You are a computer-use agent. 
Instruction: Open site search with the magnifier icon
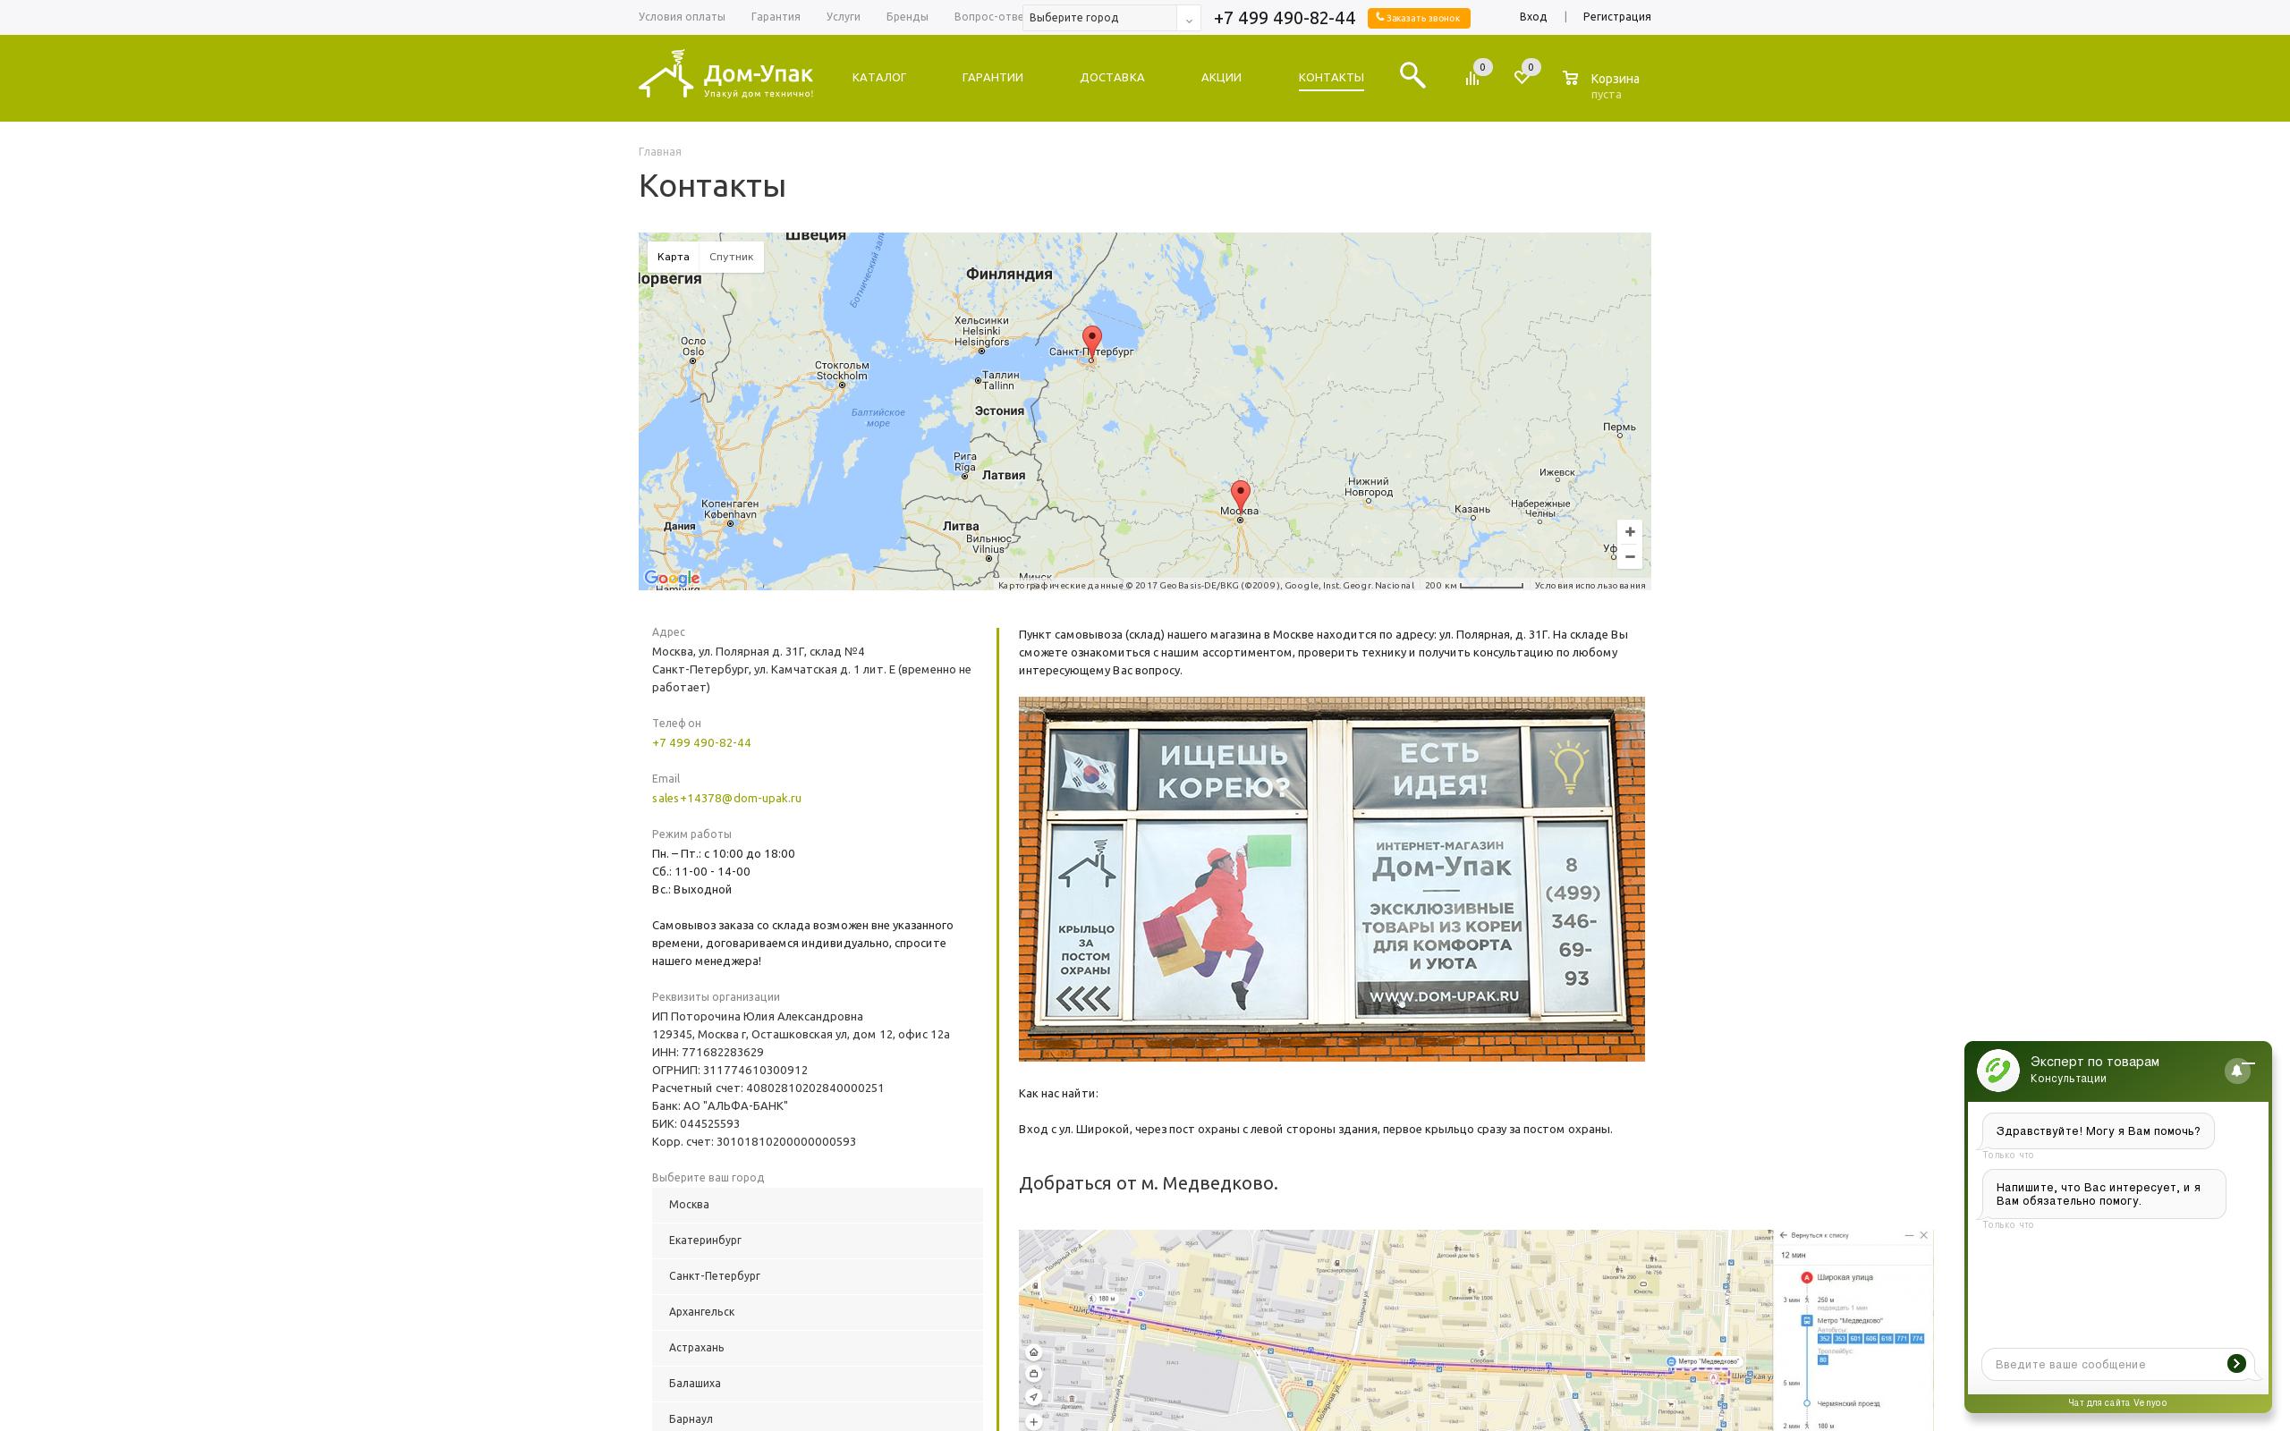point(1412,75)
